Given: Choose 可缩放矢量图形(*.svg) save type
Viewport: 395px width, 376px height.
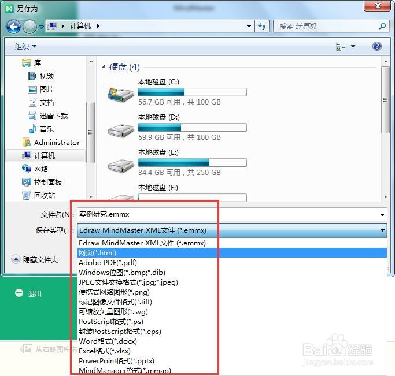Looking at the screenshot, I should coord(232,312).
